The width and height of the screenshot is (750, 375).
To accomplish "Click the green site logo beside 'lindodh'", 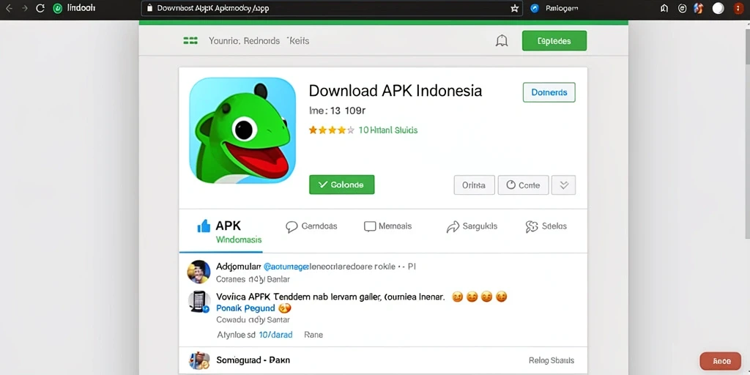I will (57, 8).
